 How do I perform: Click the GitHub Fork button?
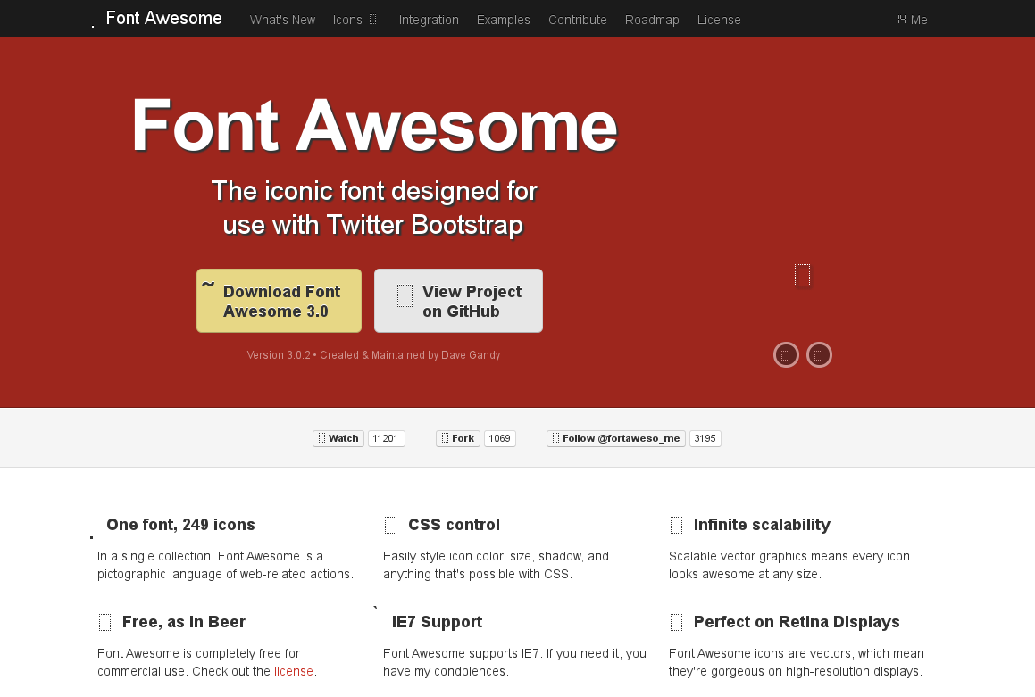(x=458, y=438)
